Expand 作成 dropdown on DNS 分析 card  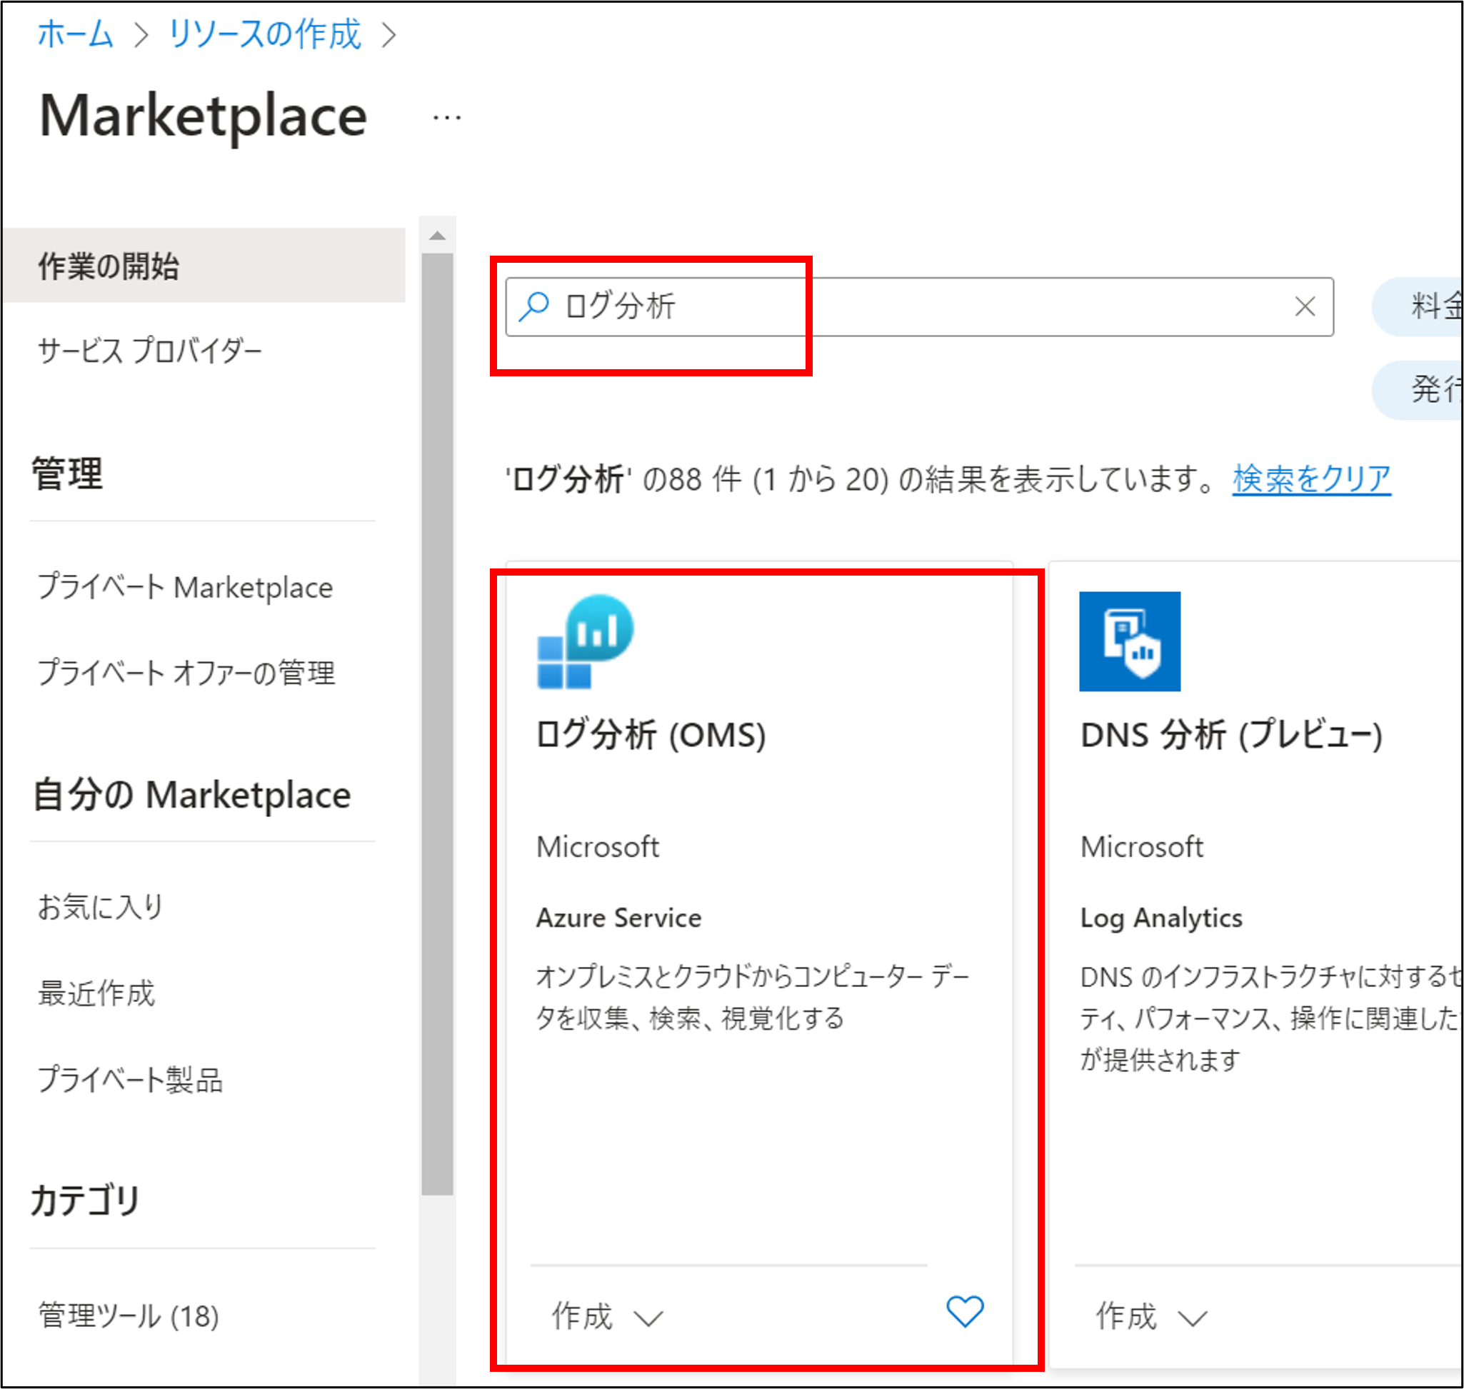1151,1316
